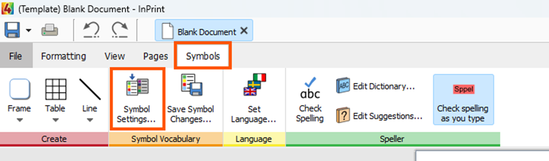The image size is (549, 161).
Task: Click the Save disk icon
Action: (12, 31)
